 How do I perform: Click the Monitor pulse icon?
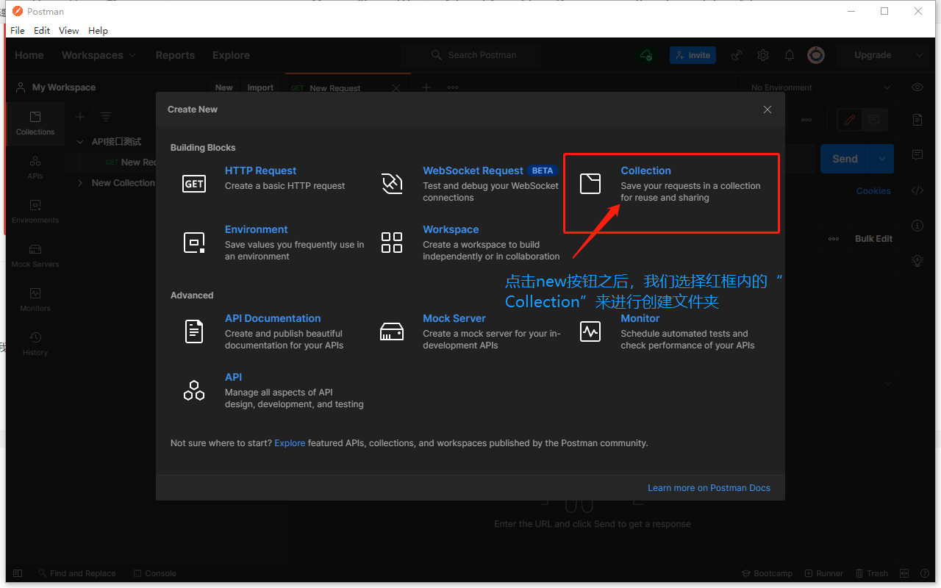pyautogui.click(x=590, y=331)
